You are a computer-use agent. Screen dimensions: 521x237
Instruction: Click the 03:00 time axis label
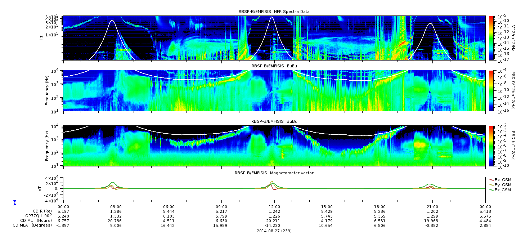pos(116,207)
